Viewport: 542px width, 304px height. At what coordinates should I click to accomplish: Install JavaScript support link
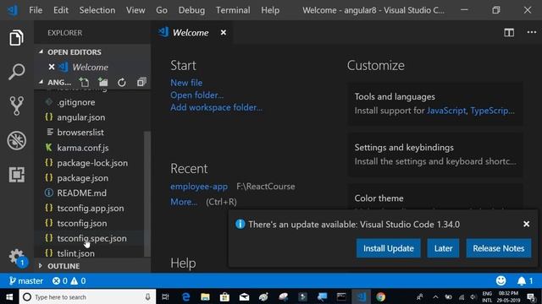point(446,111)
